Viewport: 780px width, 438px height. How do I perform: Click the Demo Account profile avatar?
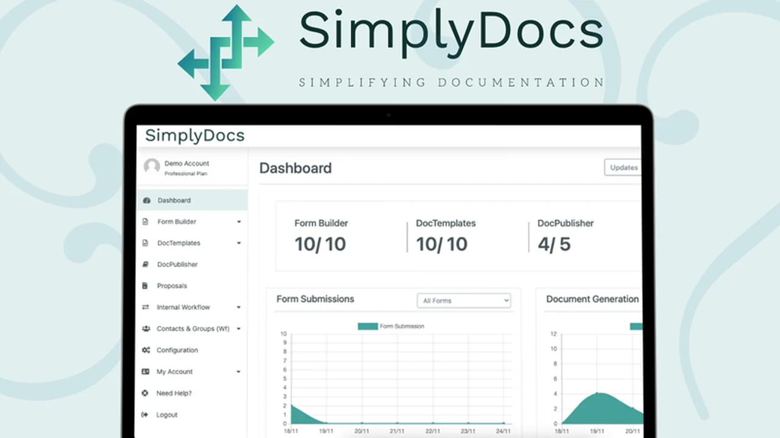tap(152, 166)
